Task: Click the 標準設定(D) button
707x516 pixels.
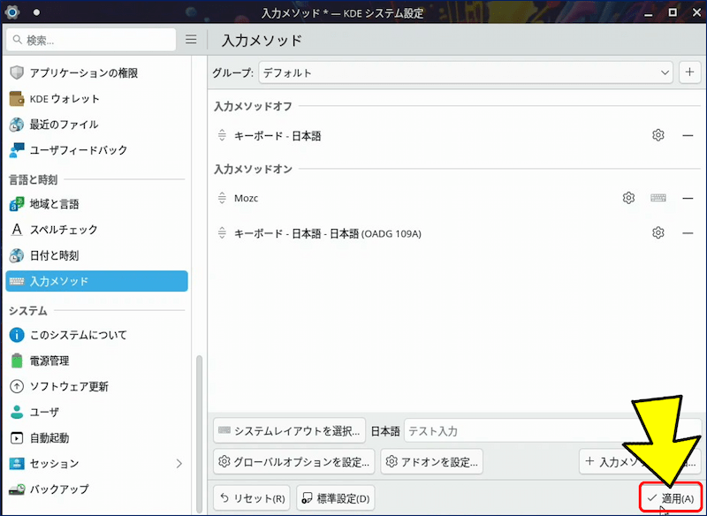Action: pos(336,498)
